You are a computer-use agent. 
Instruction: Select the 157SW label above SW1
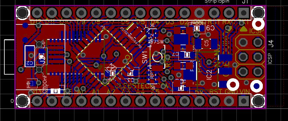click(156, 42)
